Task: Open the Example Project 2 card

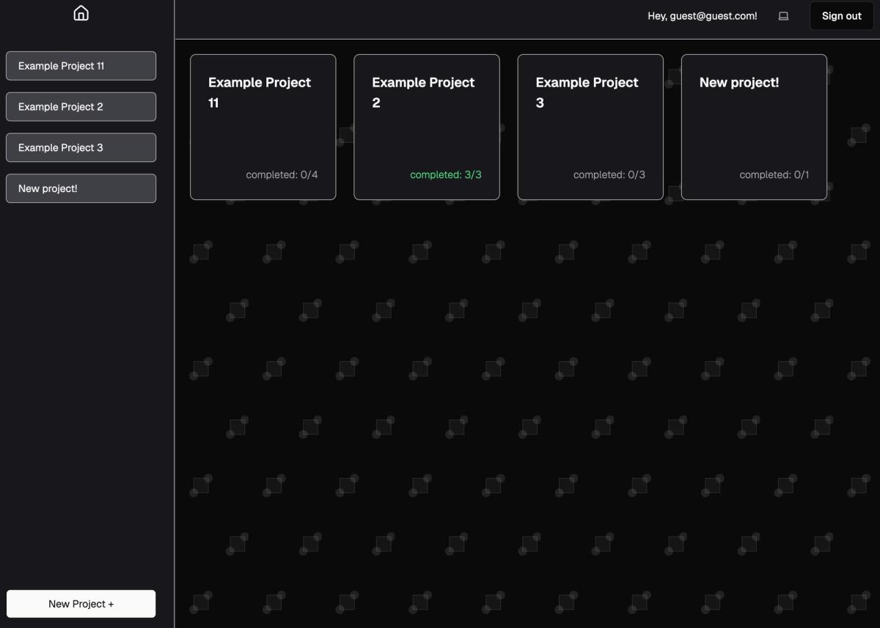Action: (427, 127)
